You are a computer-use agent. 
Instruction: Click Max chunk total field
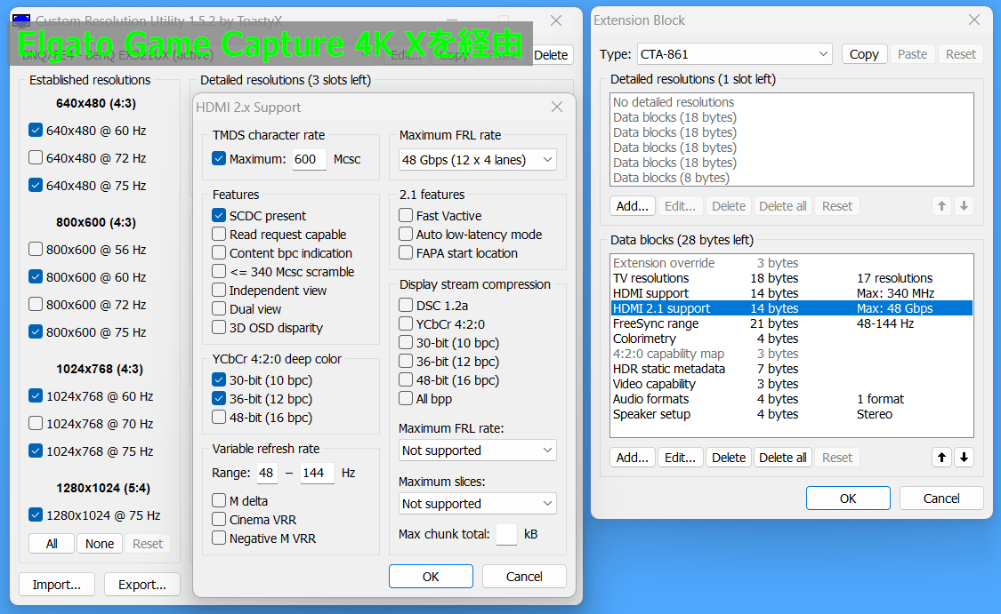pyautogui.click(x=506, y=534)
